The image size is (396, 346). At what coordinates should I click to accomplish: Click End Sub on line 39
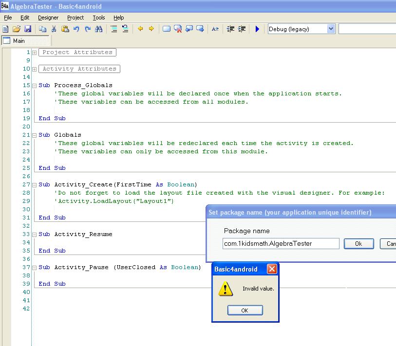coord(52,284)
